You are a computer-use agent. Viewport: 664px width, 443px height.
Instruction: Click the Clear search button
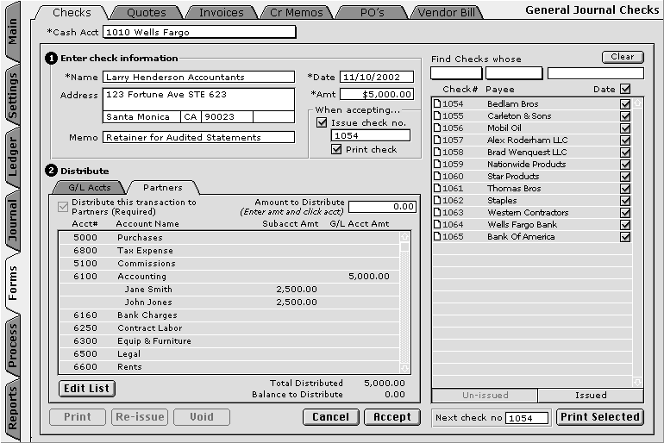click(623, 57)
